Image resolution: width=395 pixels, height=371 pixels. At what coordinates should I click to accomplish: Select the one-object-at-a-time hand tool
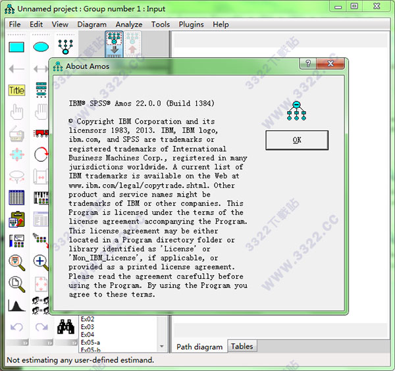pos(16,112)
